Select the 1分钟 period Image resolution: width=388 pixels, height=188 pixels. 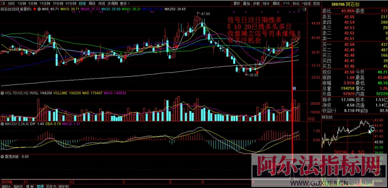(21, 3)
